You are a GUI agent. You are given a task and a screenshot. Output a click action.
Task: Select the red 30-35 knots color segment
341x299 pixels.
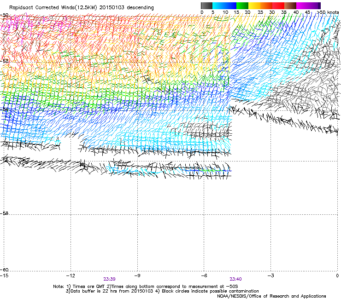278,6
